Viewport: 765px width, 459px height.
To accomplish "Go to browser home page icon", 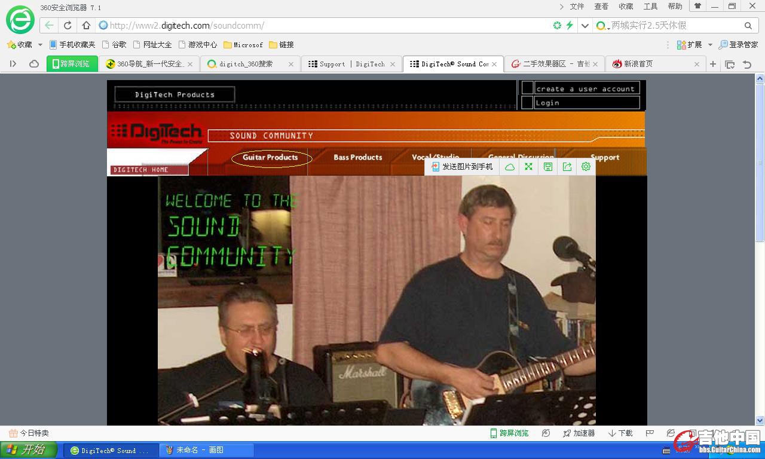I will tap(86, 25).
